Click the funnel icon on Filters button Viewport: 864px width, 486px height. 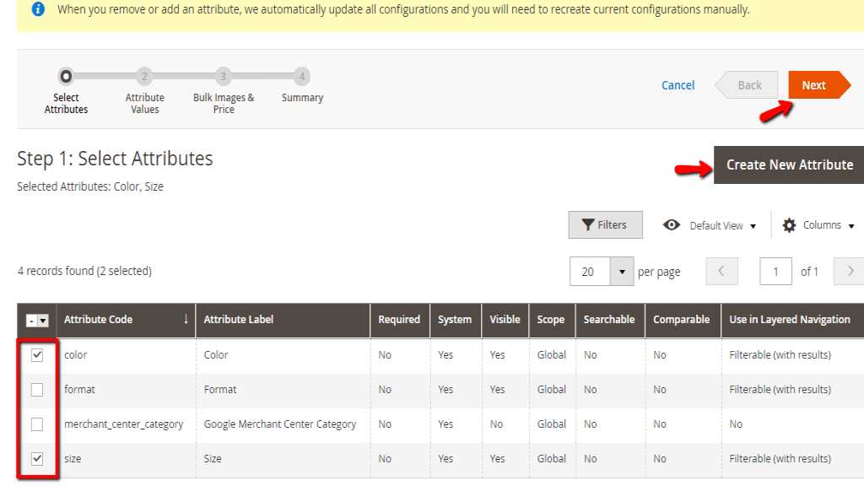tap(588, 224)
